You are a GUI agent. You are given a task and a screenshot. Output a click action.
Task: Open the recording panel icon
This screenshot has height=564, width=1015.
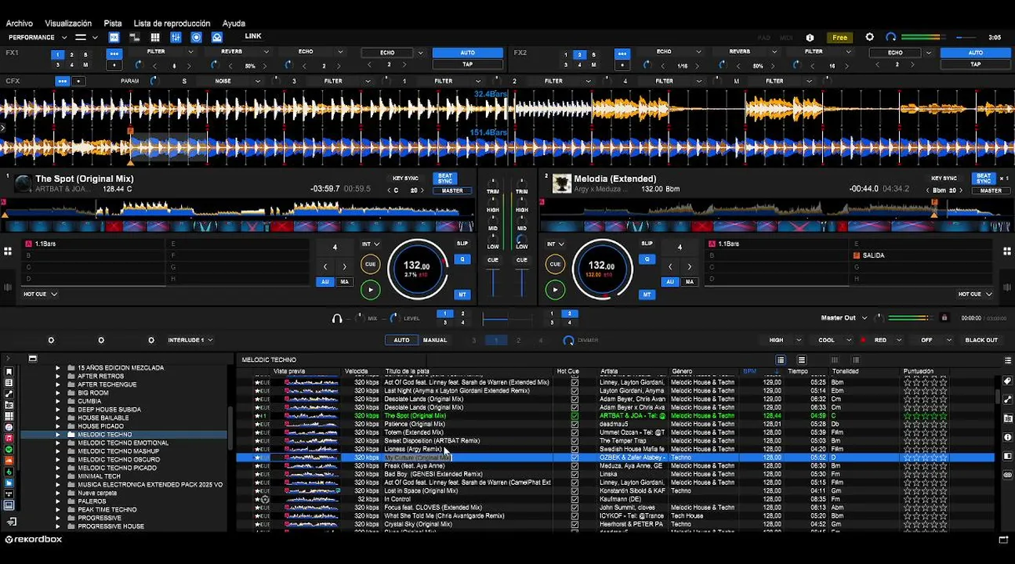pos(196,37)
